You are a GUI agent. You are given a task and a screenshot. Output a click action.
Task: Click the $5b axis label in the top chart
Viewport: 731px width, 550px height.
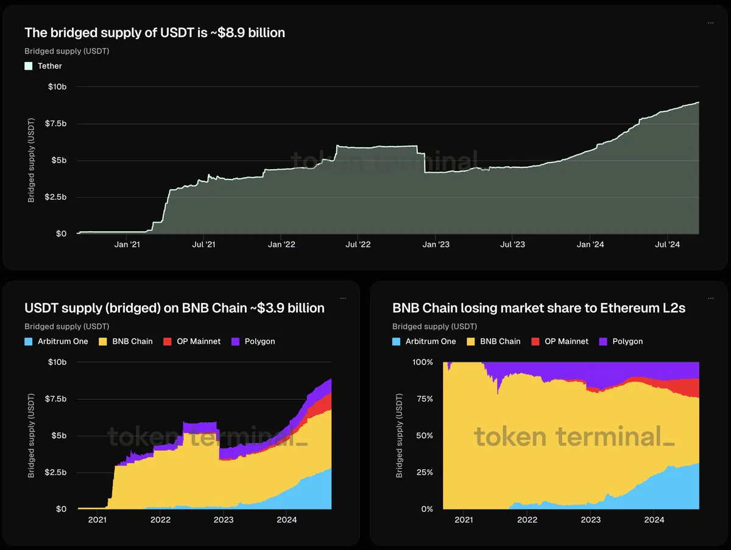click(x=58, y=161)
